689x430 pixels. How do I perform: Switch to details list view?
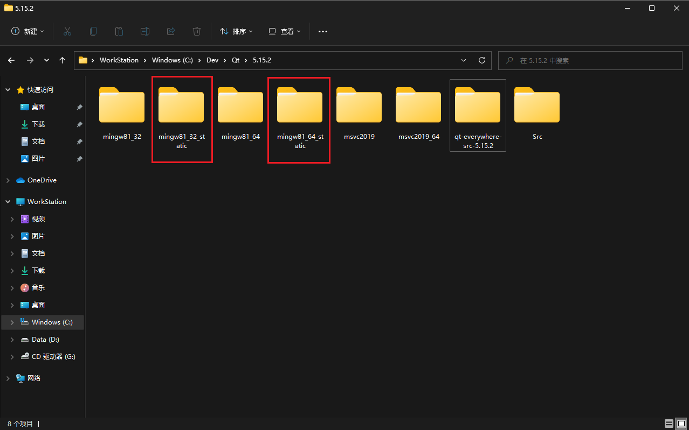point(669,424)
